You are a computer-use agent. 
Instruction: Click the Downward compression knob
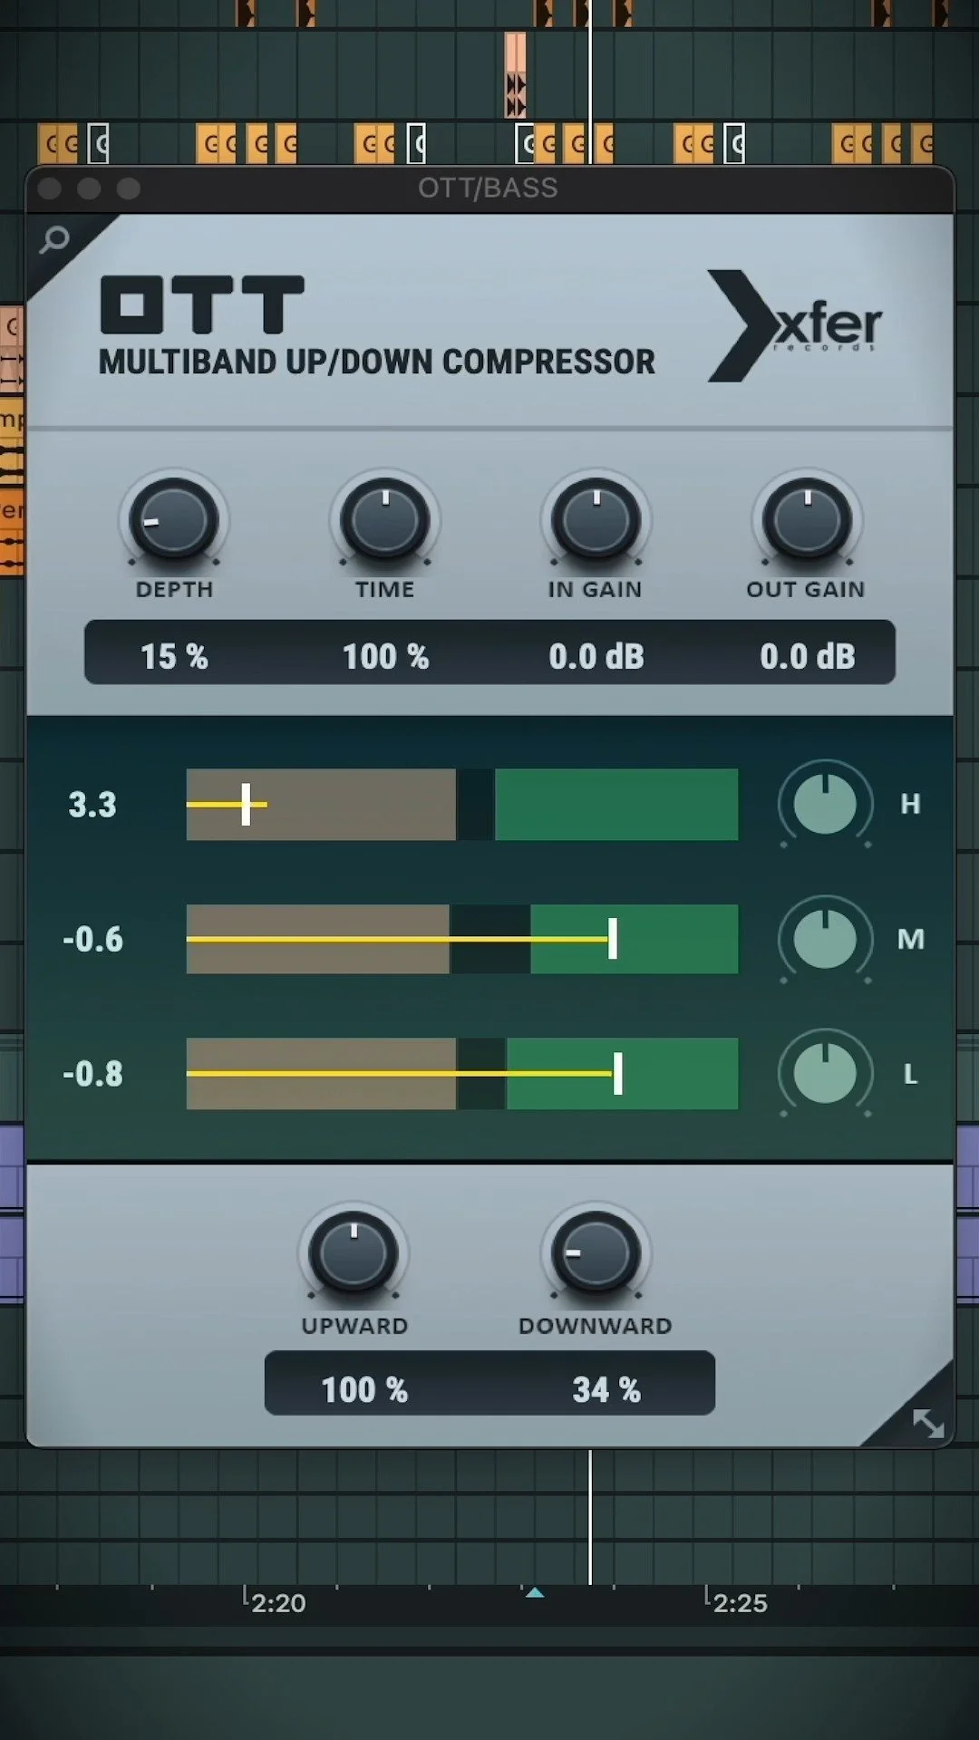pyautogui.click(x=596, y=1253)
